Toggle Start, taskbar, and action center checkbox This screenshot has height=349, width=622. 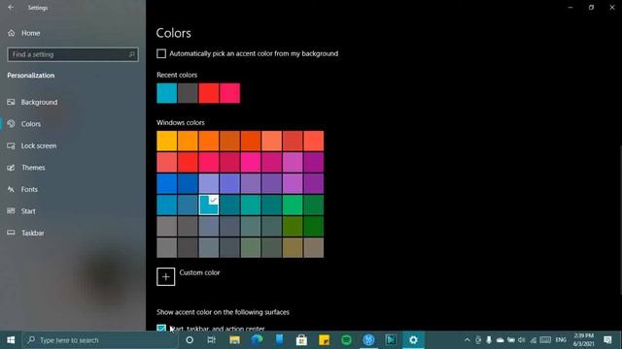click(x=161, y=328)
